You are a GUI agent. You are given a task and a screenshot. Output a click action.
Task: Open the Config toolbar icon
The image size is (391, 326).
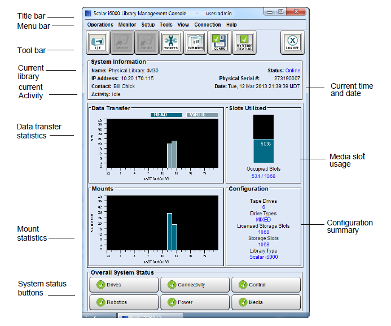tap(219, 42)
